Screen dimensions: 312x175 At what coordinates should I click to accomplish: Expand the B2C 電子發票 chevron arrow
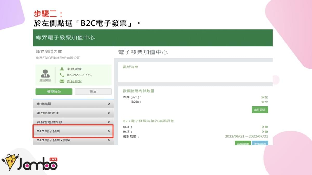coord(109,131)
